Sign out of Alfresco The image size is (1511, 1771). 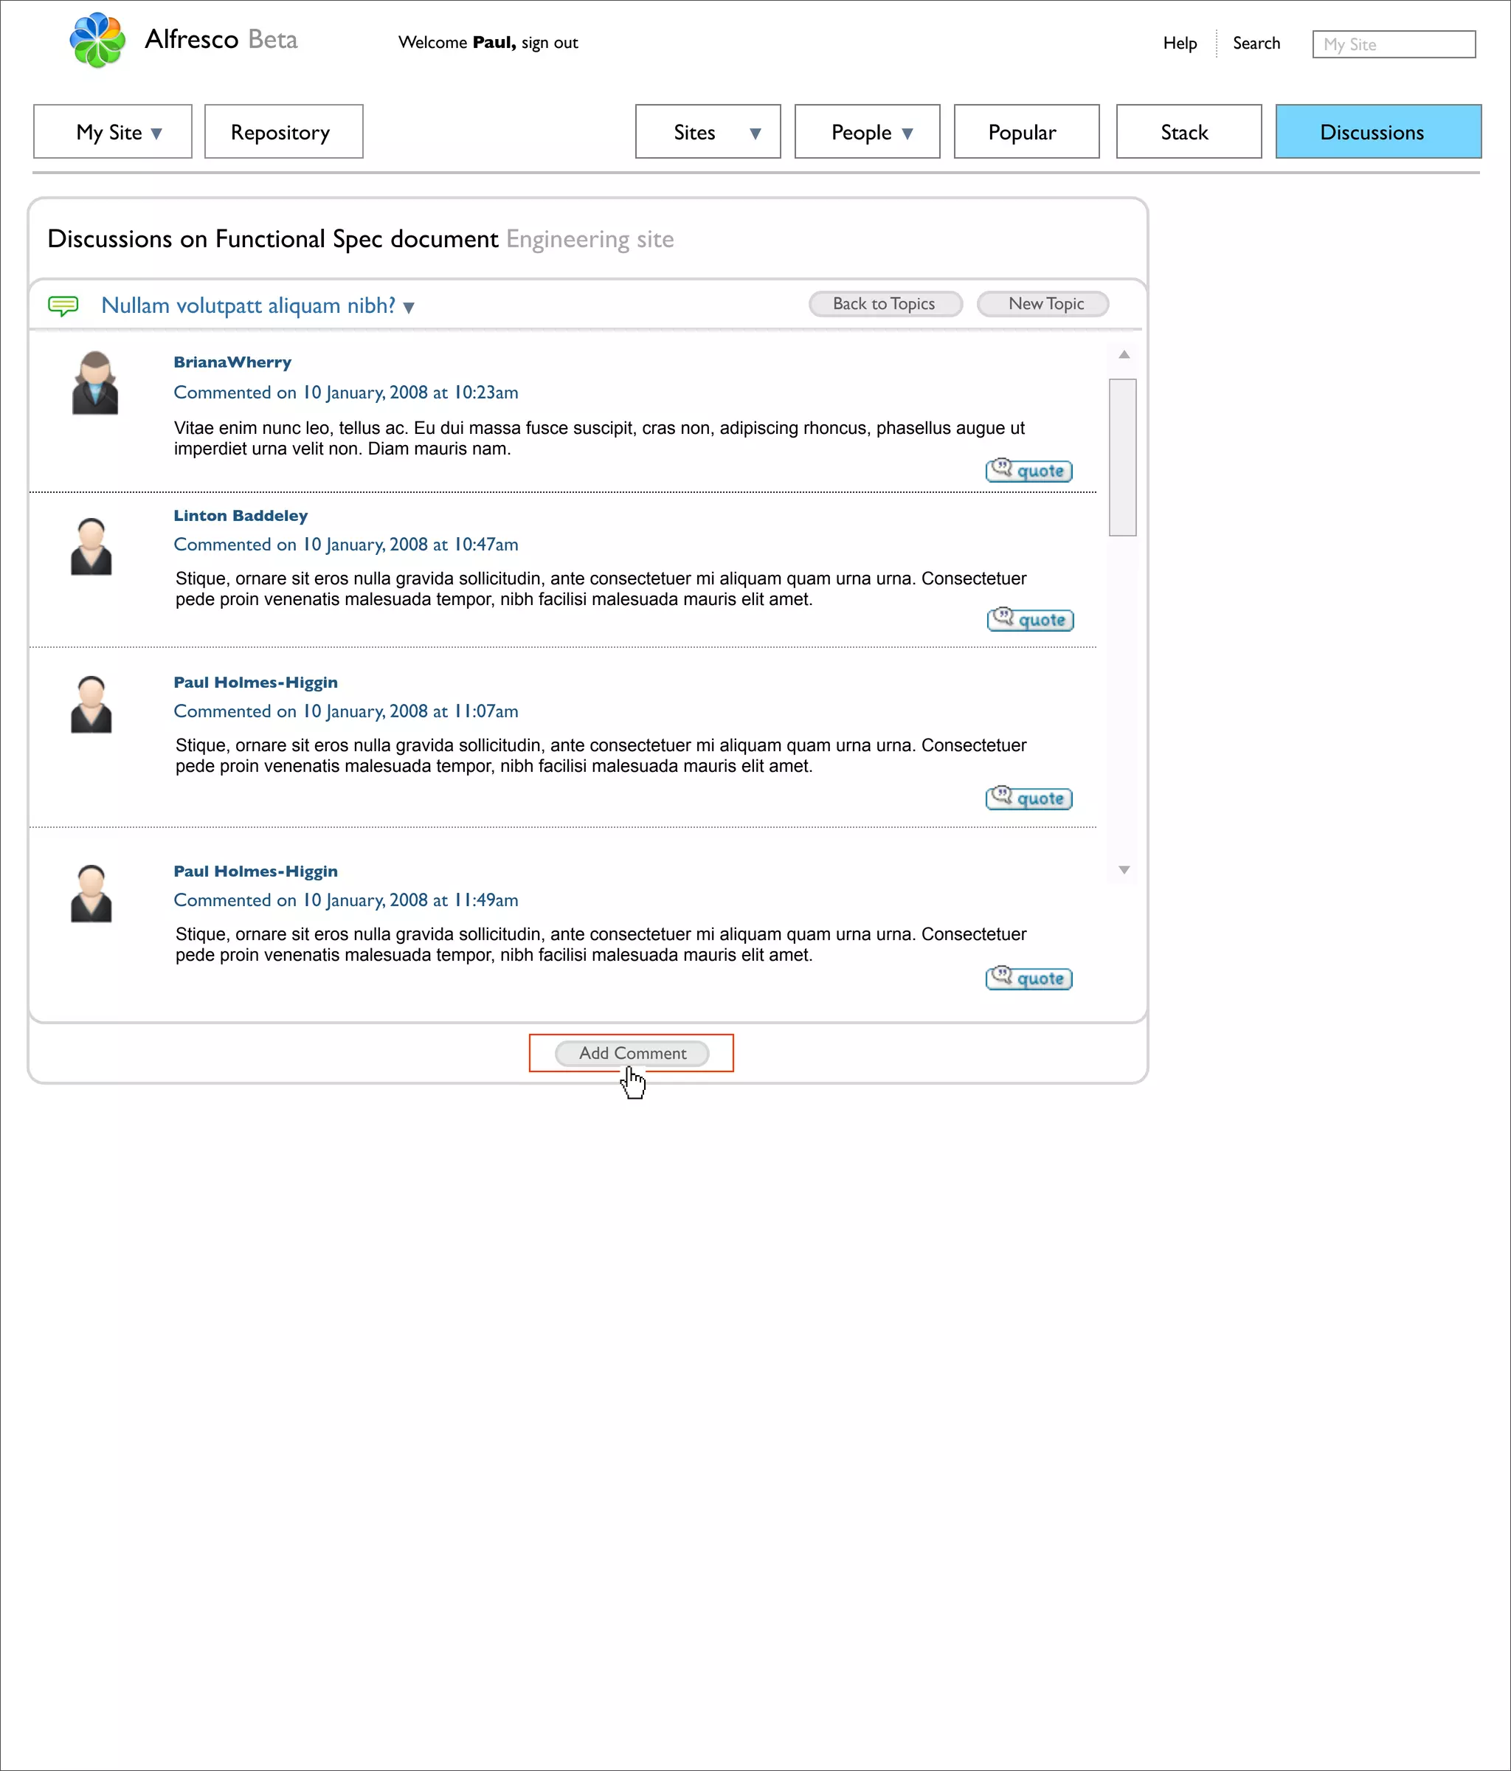click(550, 43)
